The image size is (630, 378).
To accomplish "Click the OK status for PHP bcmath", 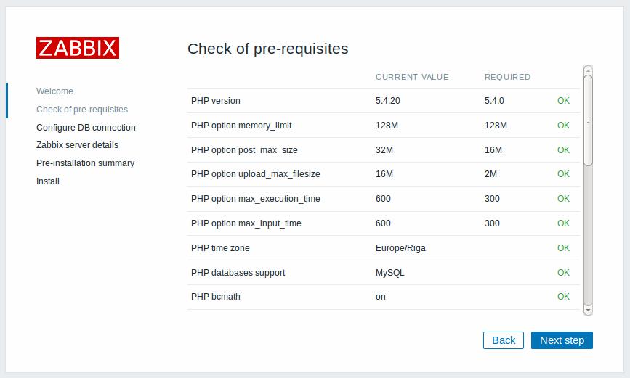I will point(563,297).
